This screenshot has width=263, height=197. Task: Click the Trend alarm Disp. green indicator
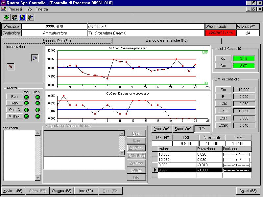37,103
